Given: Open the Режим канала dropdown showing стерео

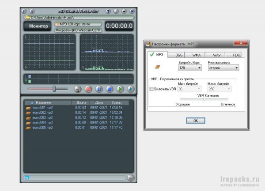Looking at the screenshot, I should pyautogui.click(x=223, y=68).
